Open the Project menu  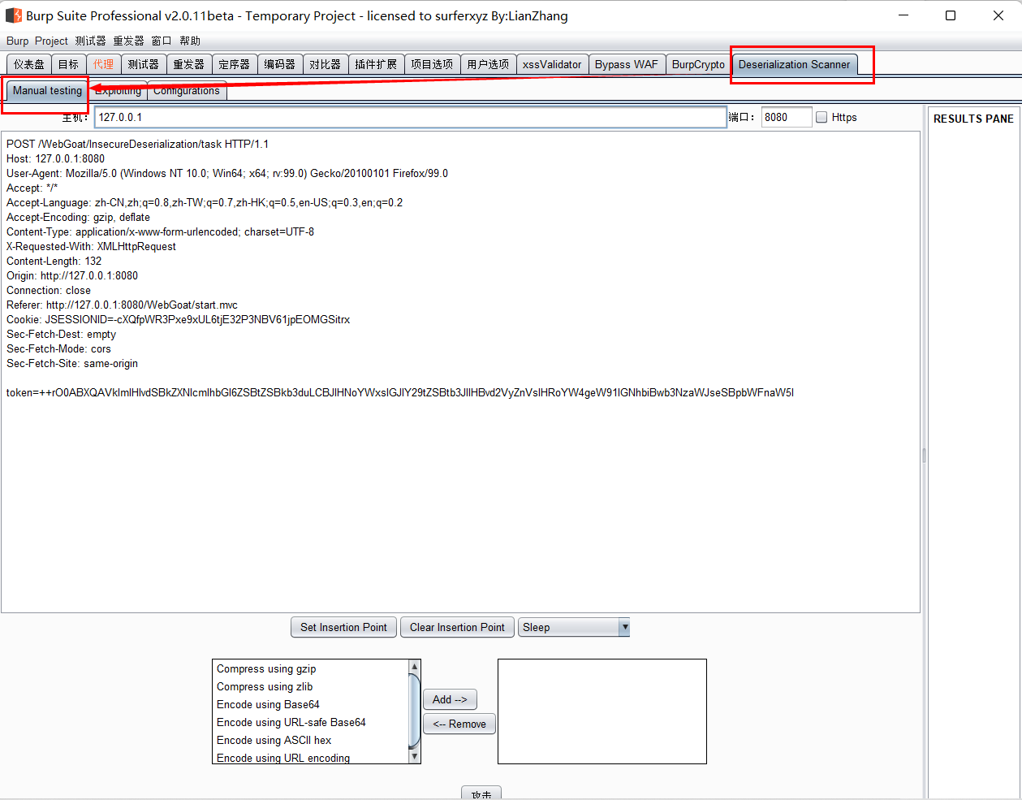pos(51,41)
